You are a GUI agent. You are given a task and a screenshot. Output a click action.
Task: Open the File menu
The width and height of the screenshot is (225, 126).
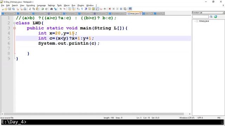(2, 6)
